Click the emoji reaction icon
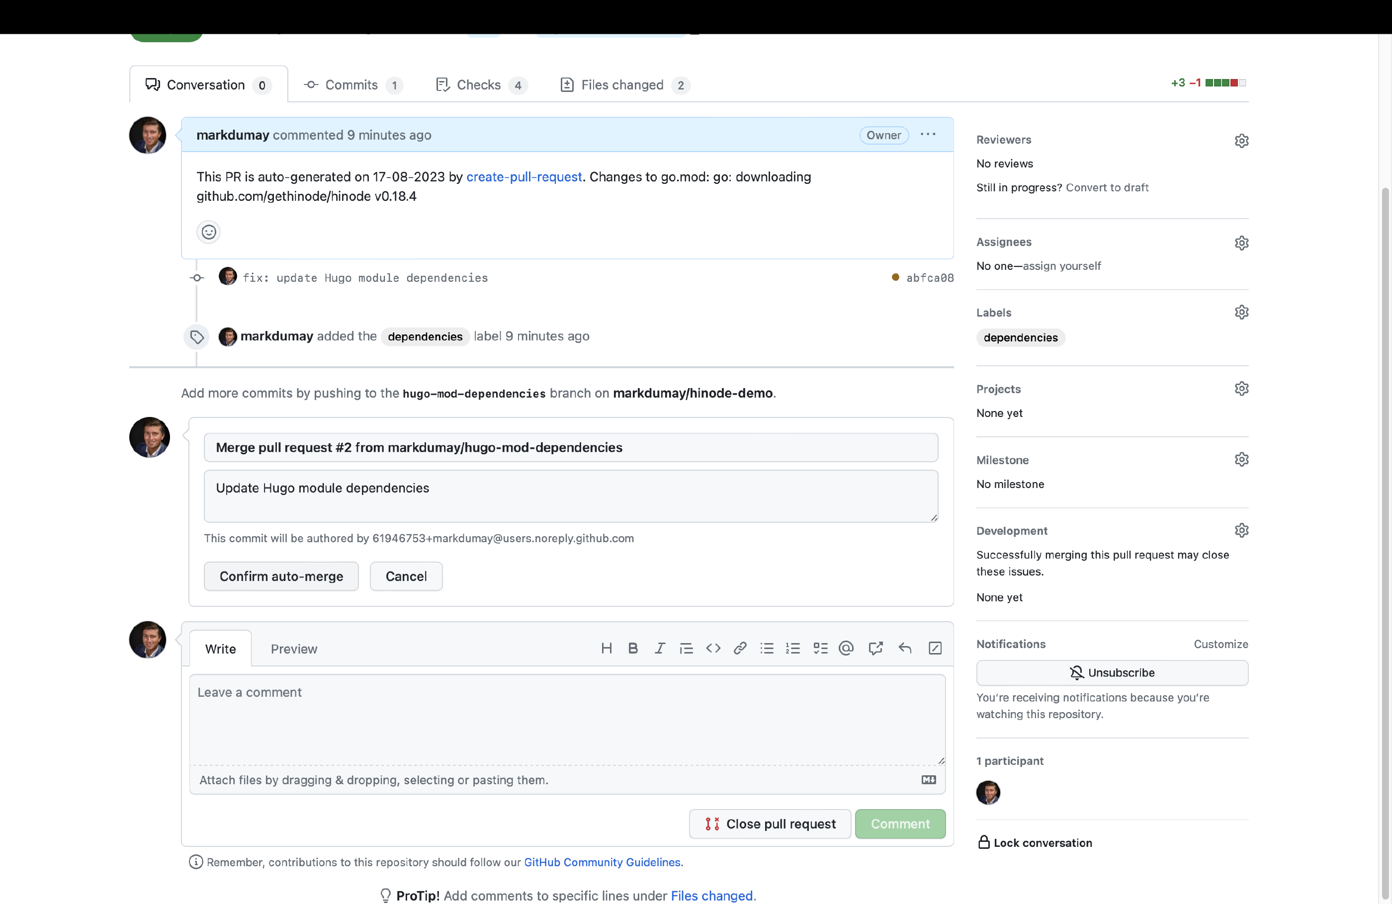This screenshot has height=904, width=1392. pos(208,231)
